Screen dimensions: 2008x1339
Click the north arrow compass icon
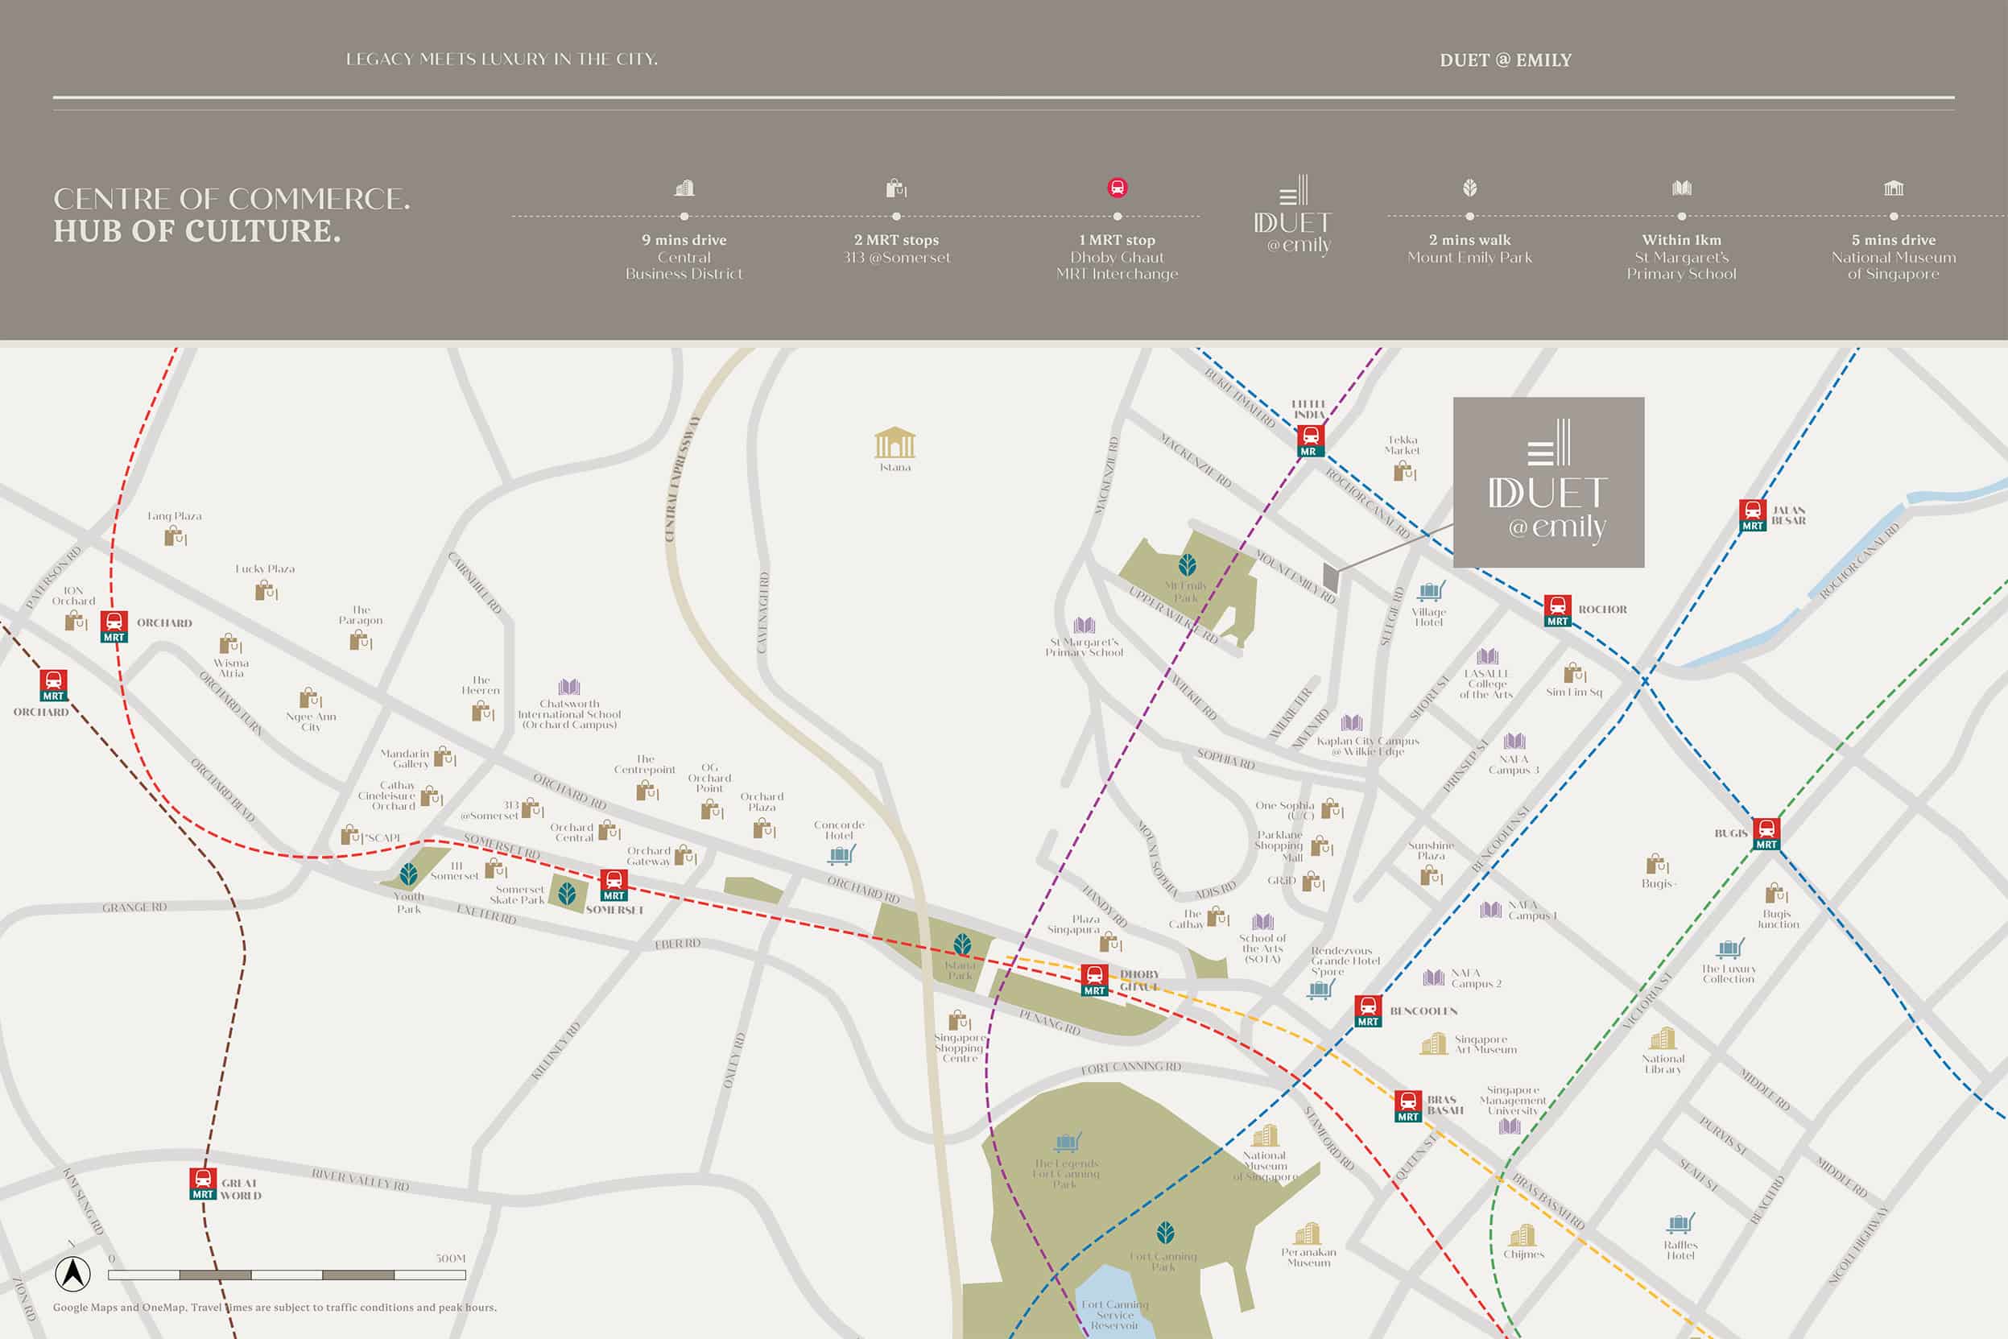point(73,1274)
